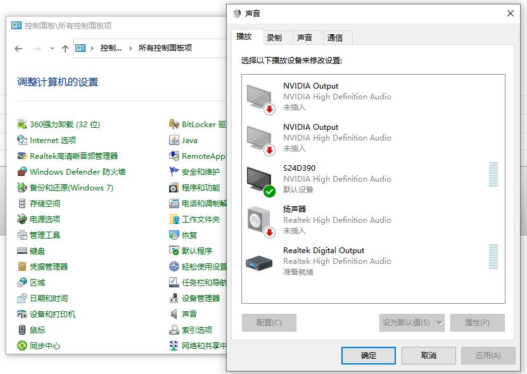
Task: Click 确定 button
Action: coord(369,356)
